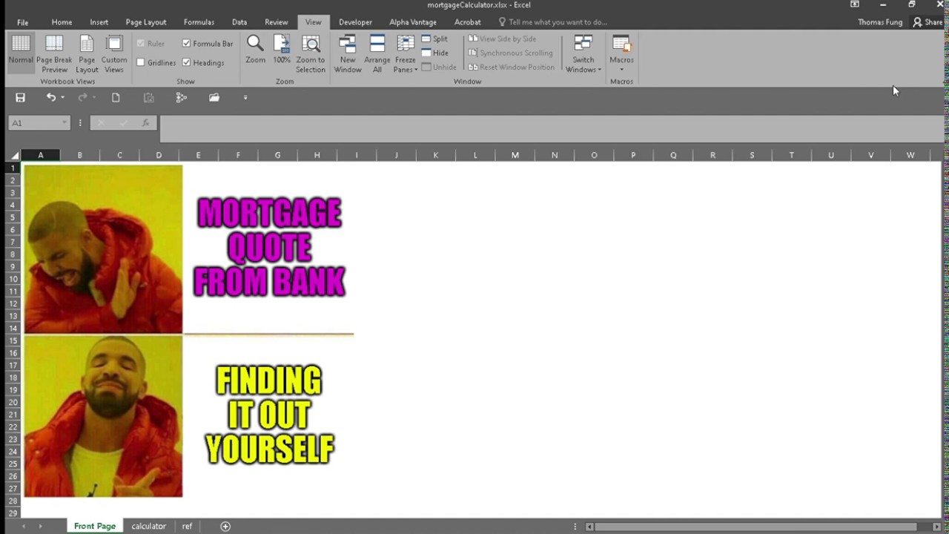Click the open folder icon in Quick Access Toolbar
The height and width of the screenshot is (534, 949).
(x=214, y=97)
